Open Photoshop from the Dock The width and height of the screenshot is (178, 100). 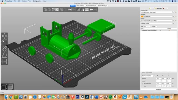[x=77, y=97]
